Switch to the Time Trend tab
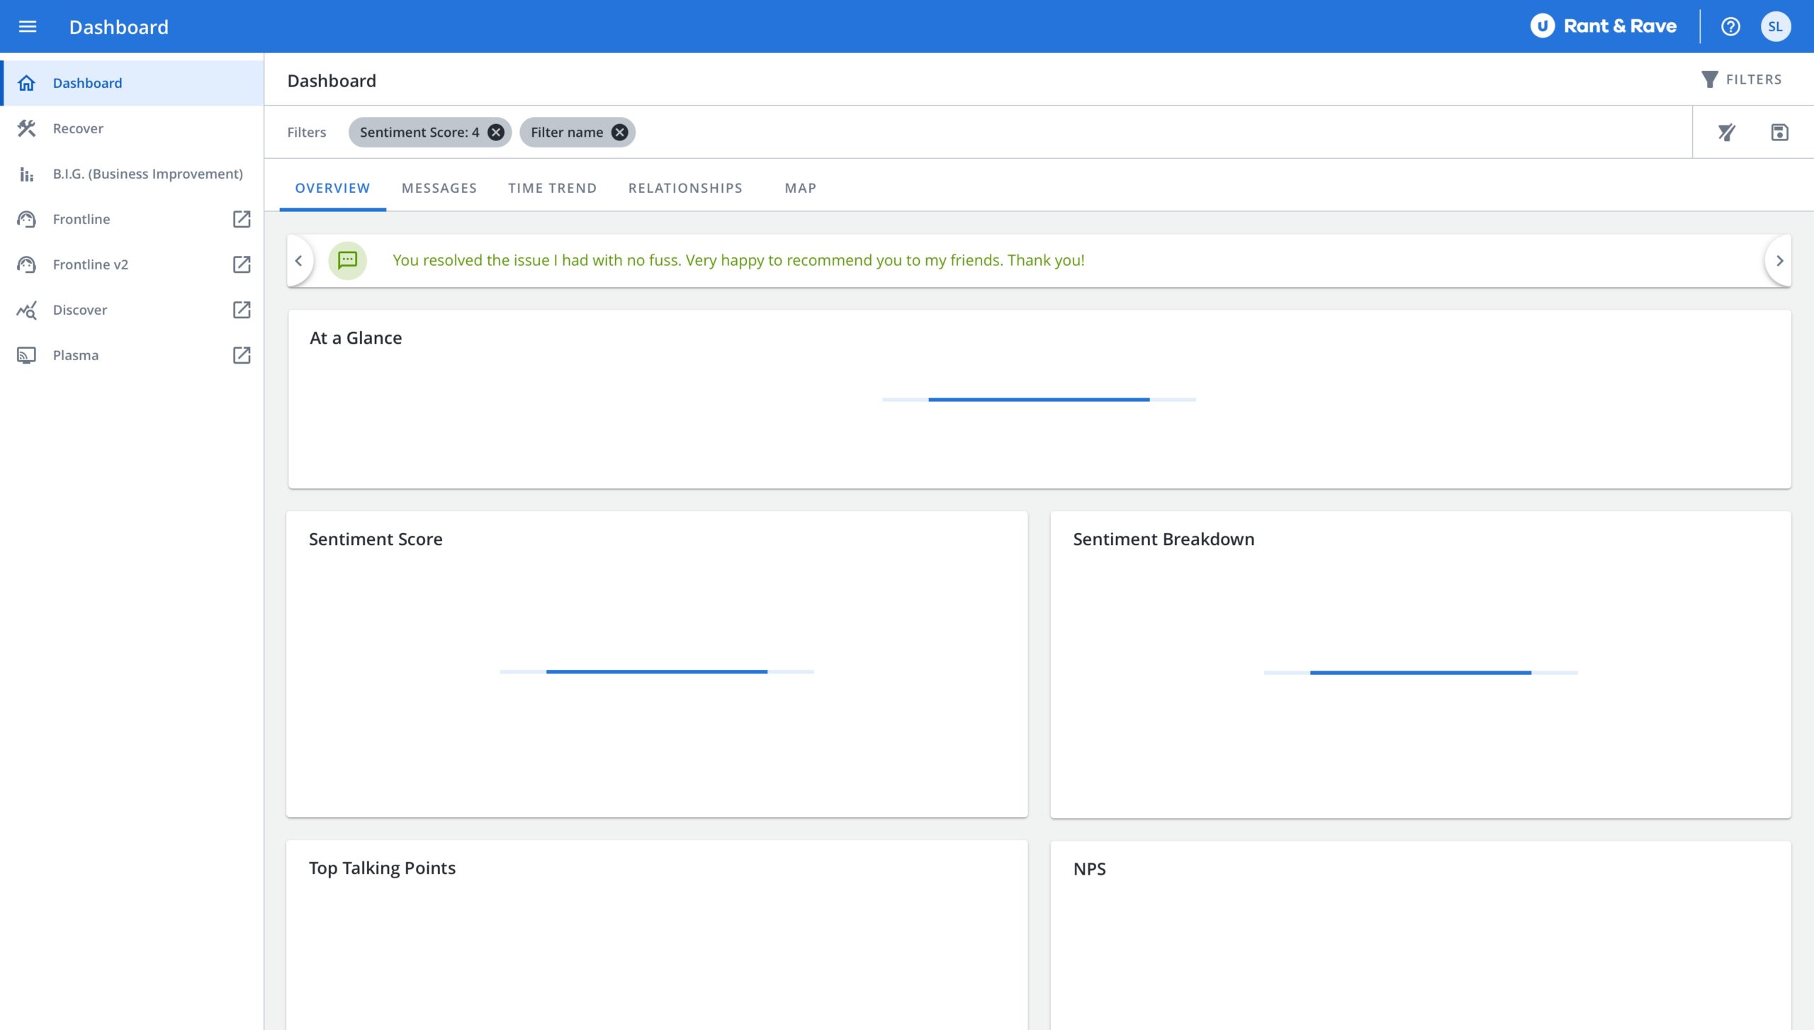The height and width of the screenshot is (1030, 1814). pos(552,189)
